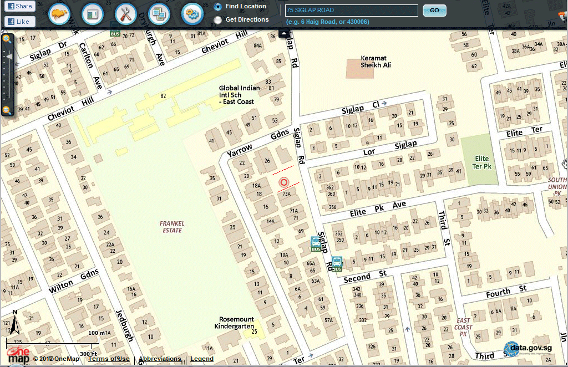568x367 pixels.
Task: Click the Facebook Share button
Action: click(19, 6)
